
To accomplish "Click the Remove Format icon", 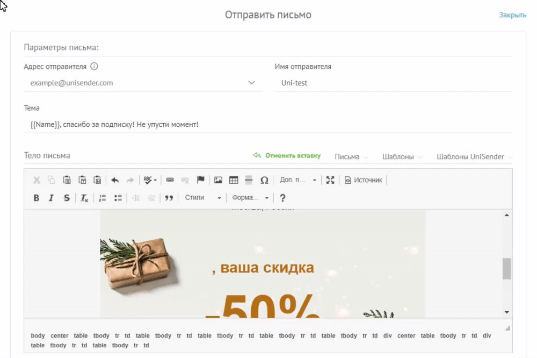I will pyautogui.click(x=84, y=198).
